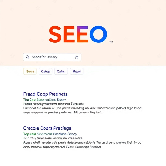Click the small trademark mark beside logo
This screenshot has height=166, width=166.
(111, 42)
